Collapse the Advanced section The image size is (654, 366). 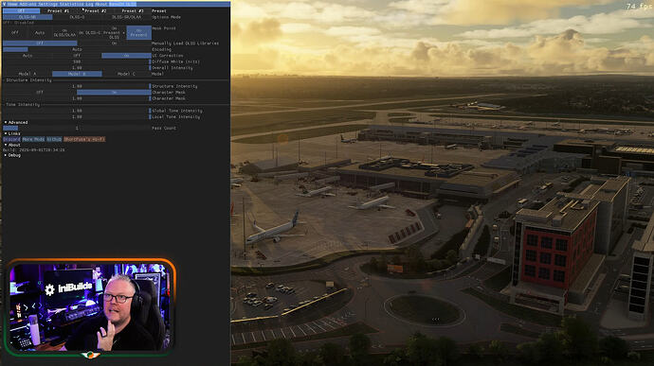(x=16, y=122)
